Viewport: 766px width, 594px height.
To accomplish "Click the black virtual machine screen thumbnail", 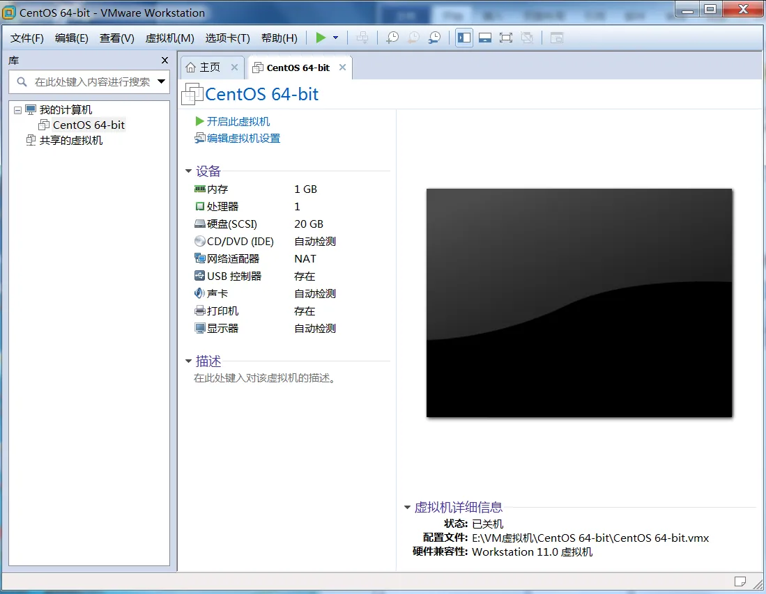I will (x=579, y=303).
